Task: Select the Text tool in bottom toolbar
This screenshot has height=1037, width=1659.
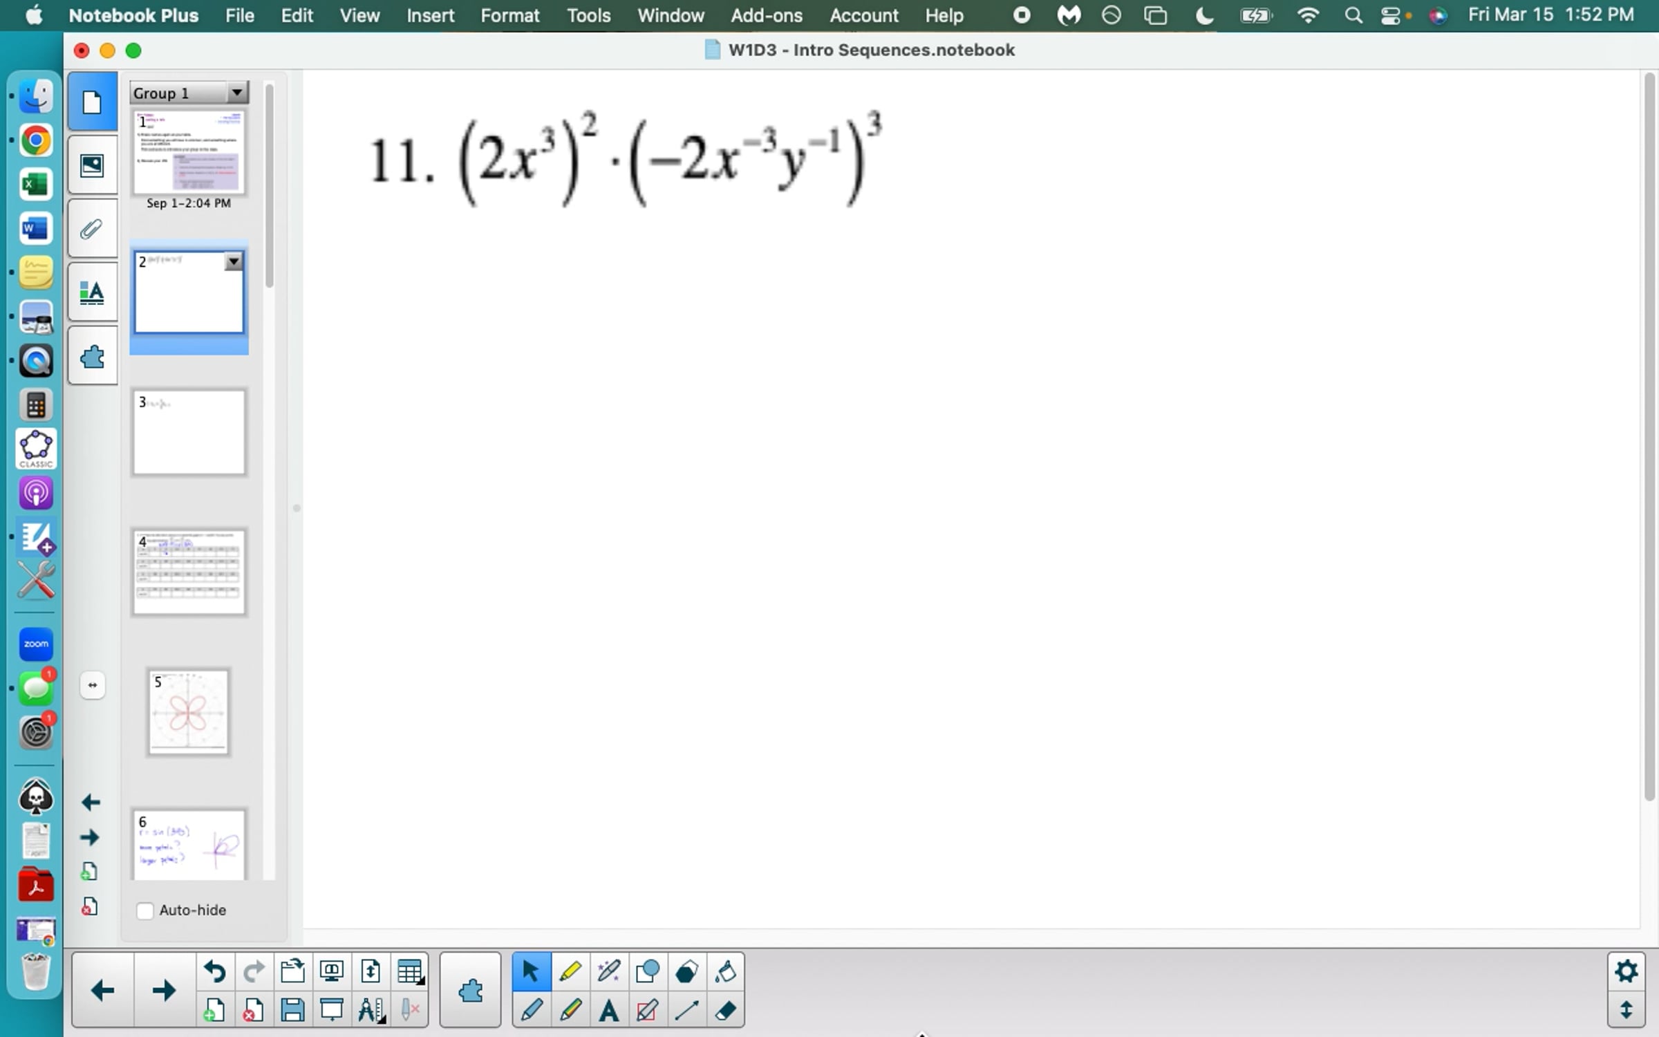Action: (608, 1011)
